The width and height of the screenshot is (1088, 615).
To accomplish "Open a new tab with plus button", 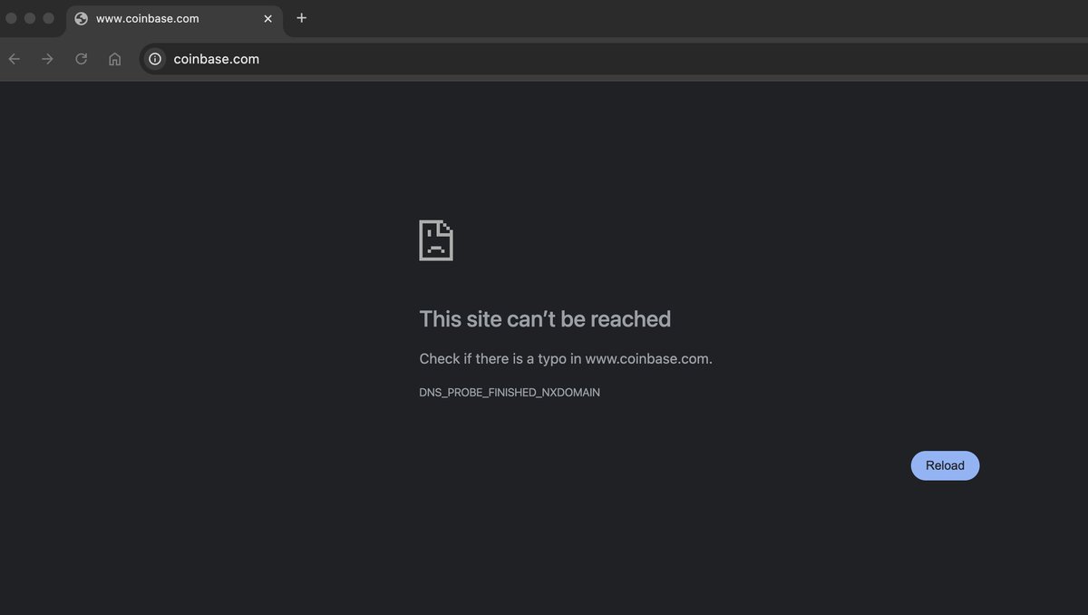I will tap(302, 18).
